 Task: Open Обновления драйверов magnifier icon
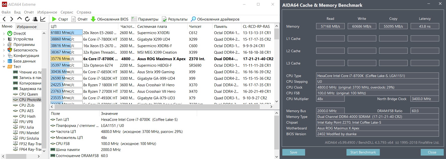point(193,19)
